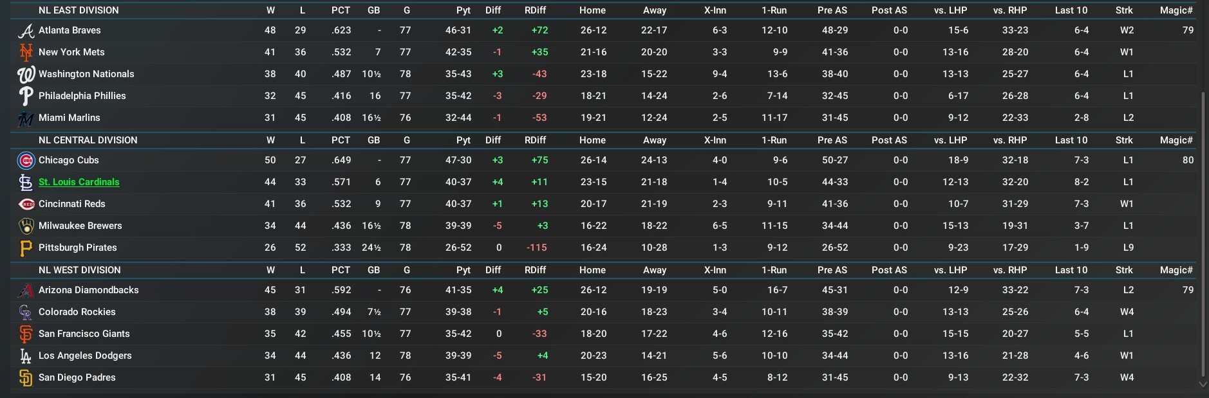Sort NL Central by Home record header
Screen dimensions: 1209x398
(592, 140)
